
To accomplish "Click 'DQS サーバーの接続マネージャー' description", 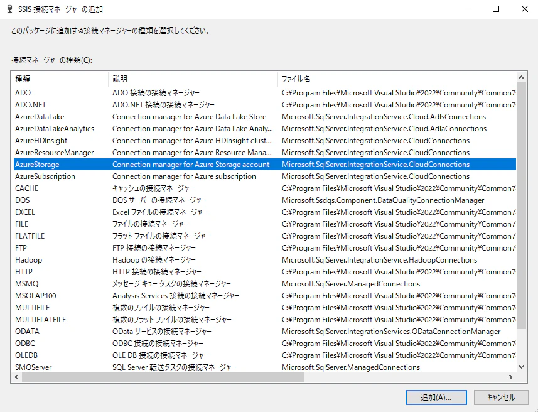I will coord(159,200).
